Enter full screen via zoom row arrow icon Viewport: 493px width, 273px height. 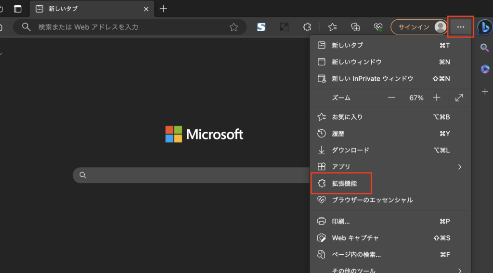[459, 98]
